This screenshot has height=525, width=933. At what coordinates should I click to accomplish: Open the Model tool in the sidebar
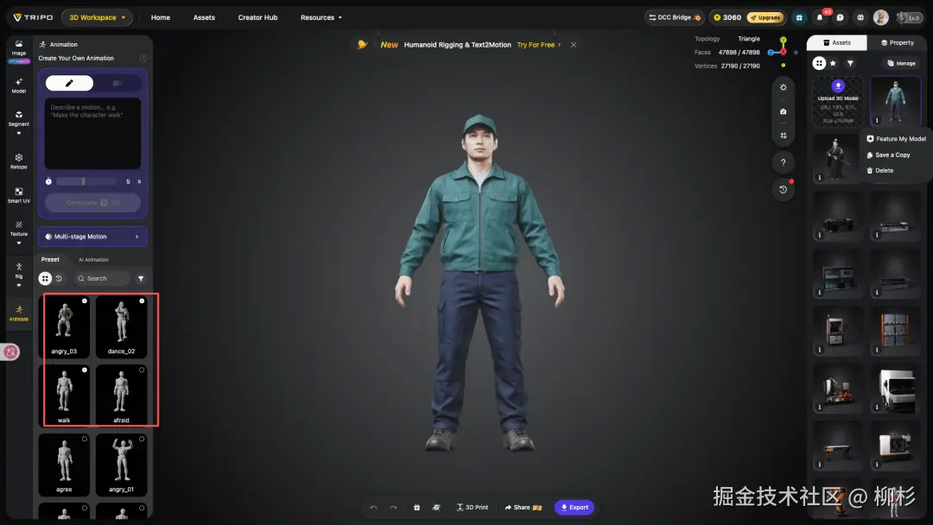[x=18, y=85]
